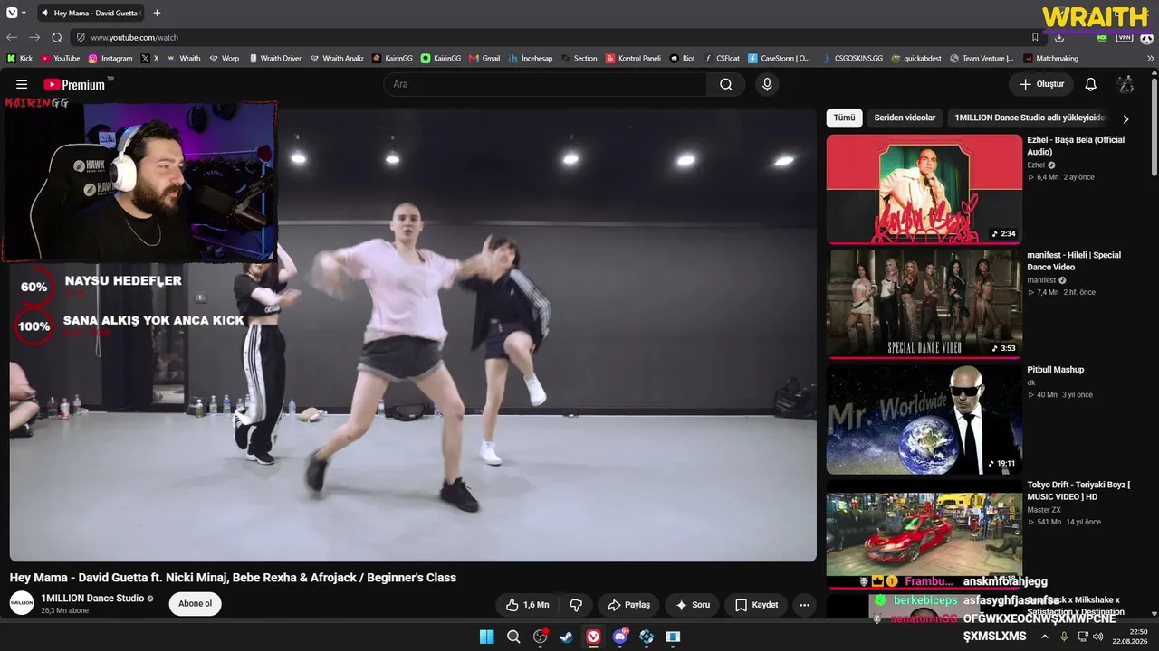Viewport: 1159px width, 651px height.
Task: Open the Gmail bookmark
Action: [x=484, y=59]
